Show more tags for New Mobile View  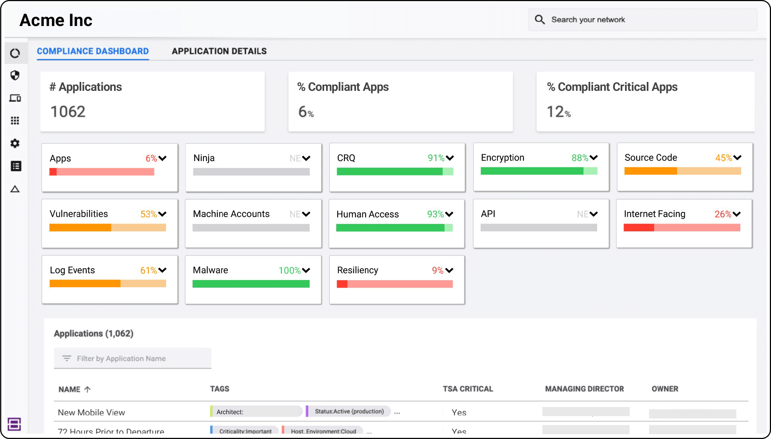[x=397, y=413]
